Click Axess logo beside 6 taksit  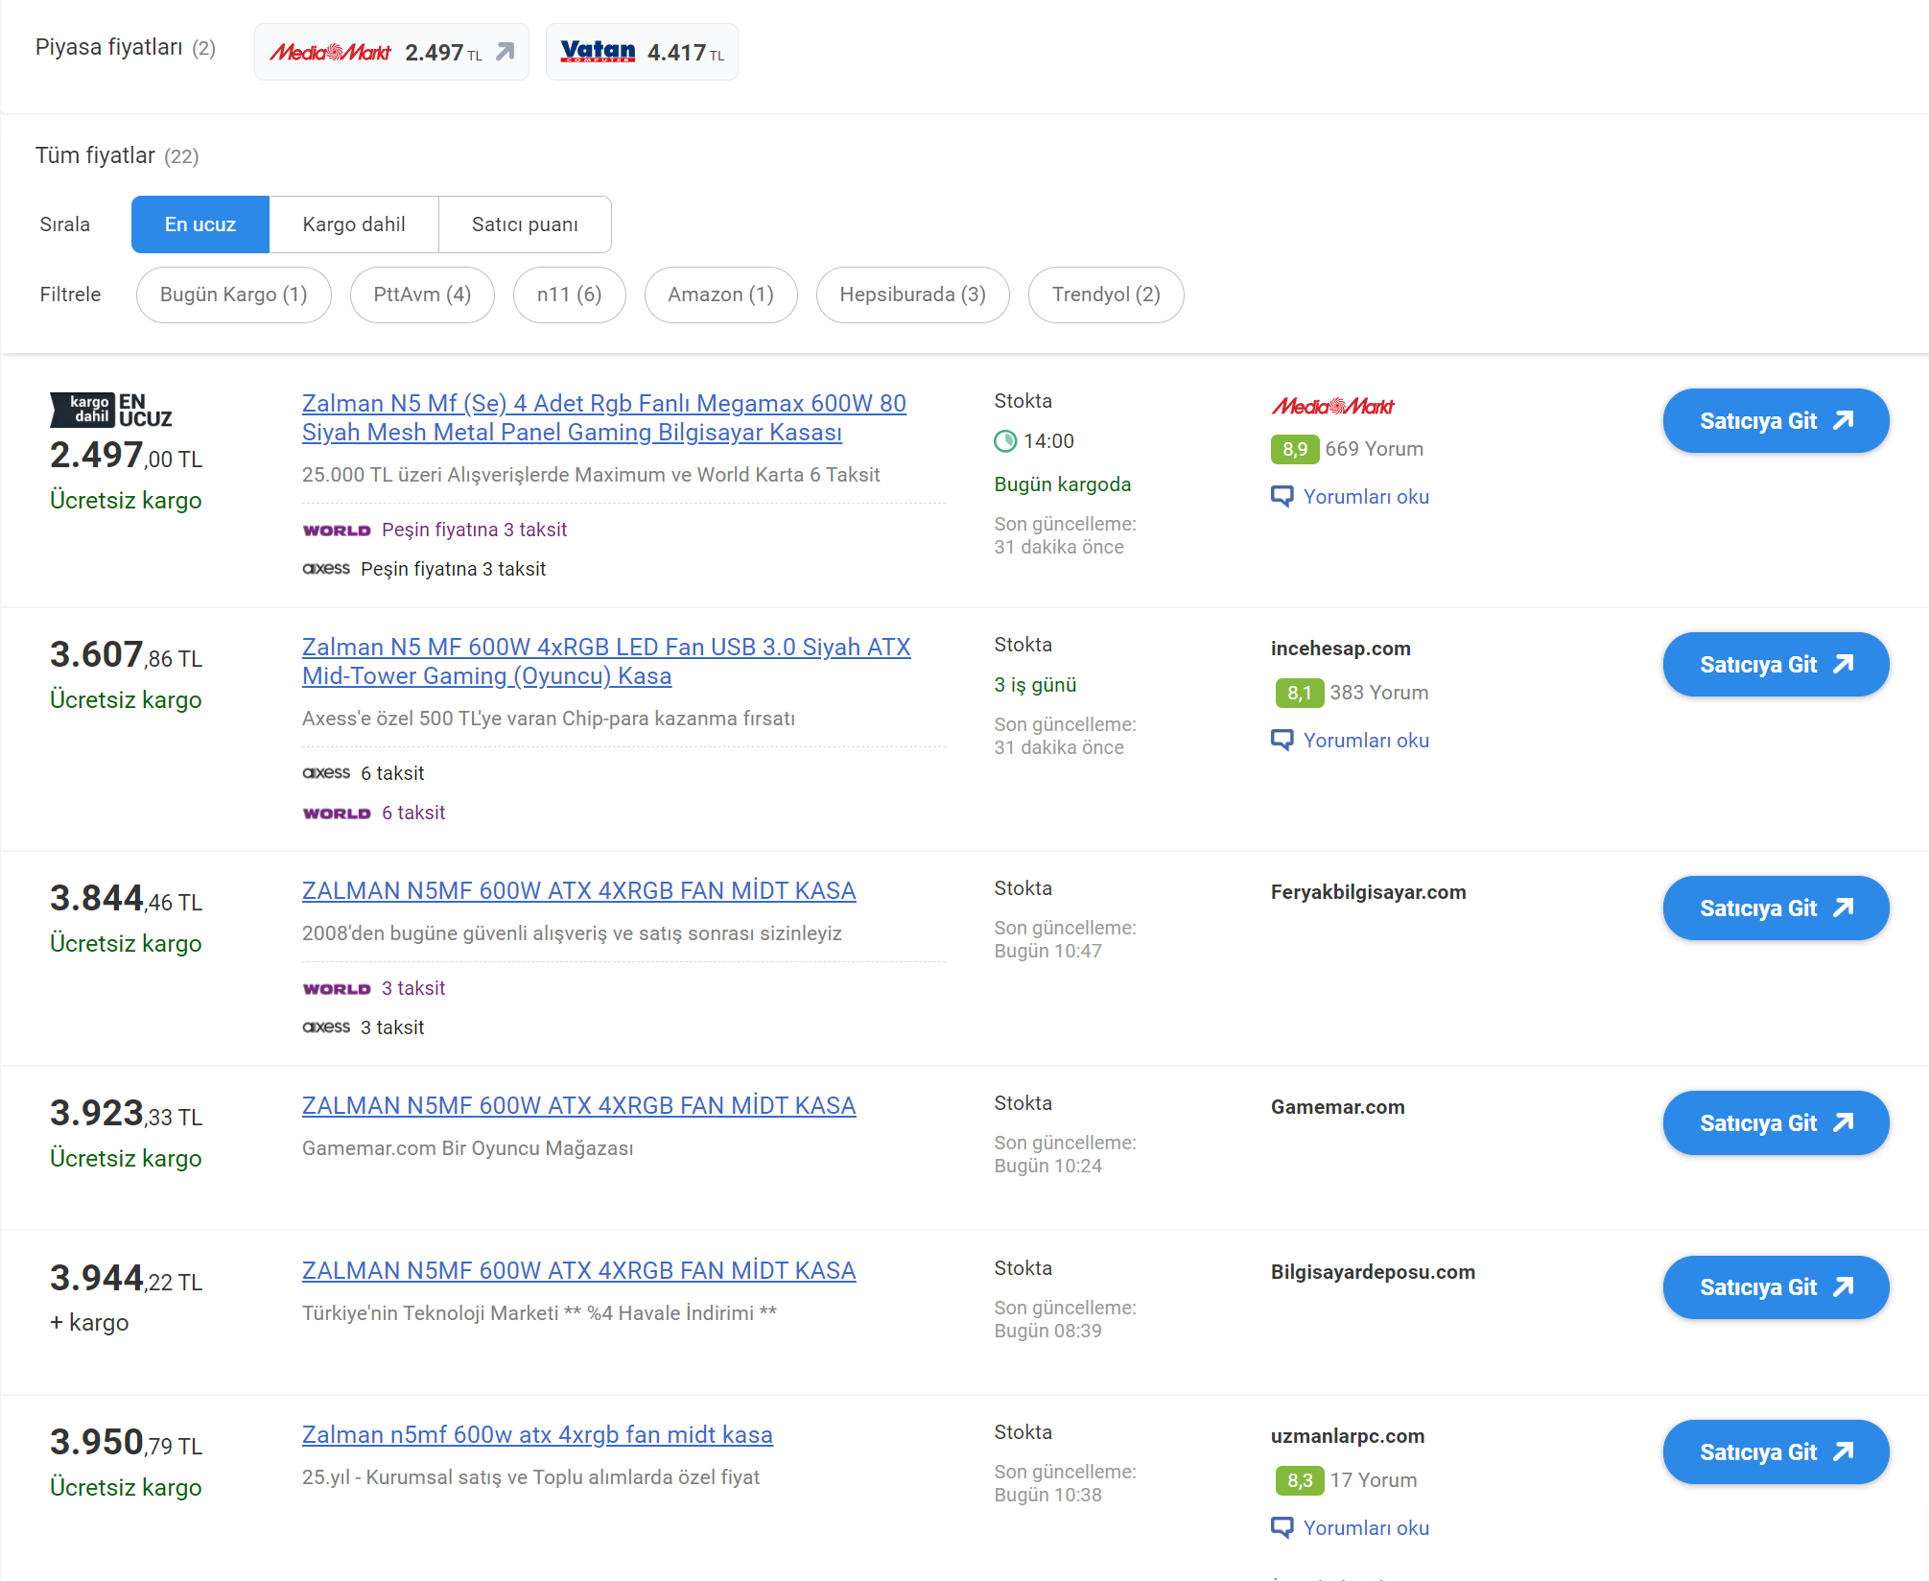coord(326,772)
